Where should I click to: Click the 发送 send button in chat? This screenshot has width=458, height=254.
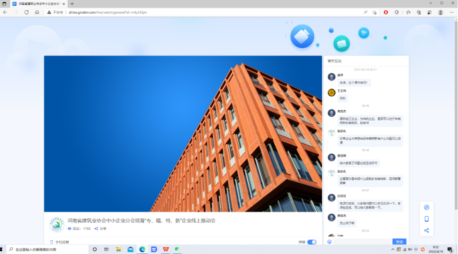click(x=399, y=242)
